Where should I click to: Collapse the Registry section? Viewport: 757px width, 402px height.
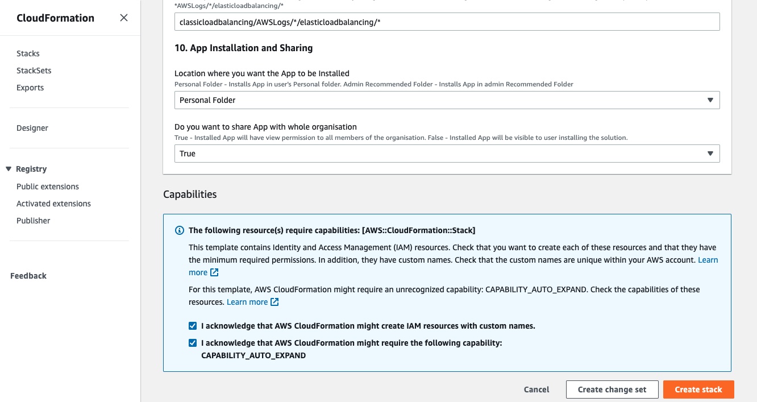pyautogui.click(x=7, y=169)
